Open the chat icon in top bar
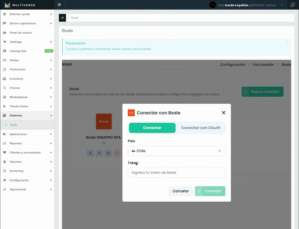This screenshot has height=229, width=299. (x=293, y=5)
